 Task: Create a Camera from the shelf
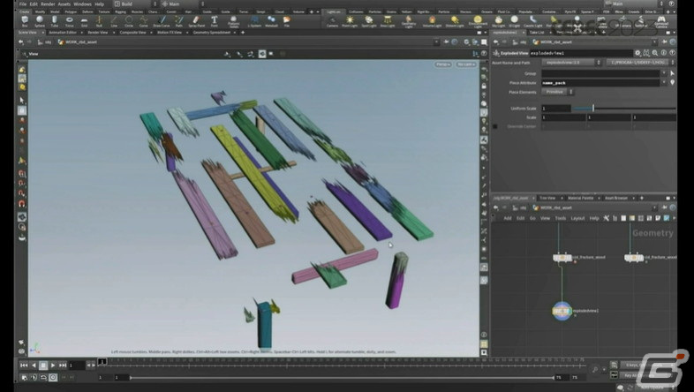(332, 21)
